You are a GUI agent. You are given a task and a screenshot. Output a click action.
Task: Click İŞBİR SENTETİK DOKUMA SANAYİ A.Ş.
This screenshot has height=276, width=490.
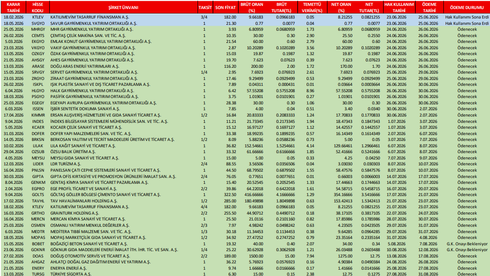coord(85,109)
